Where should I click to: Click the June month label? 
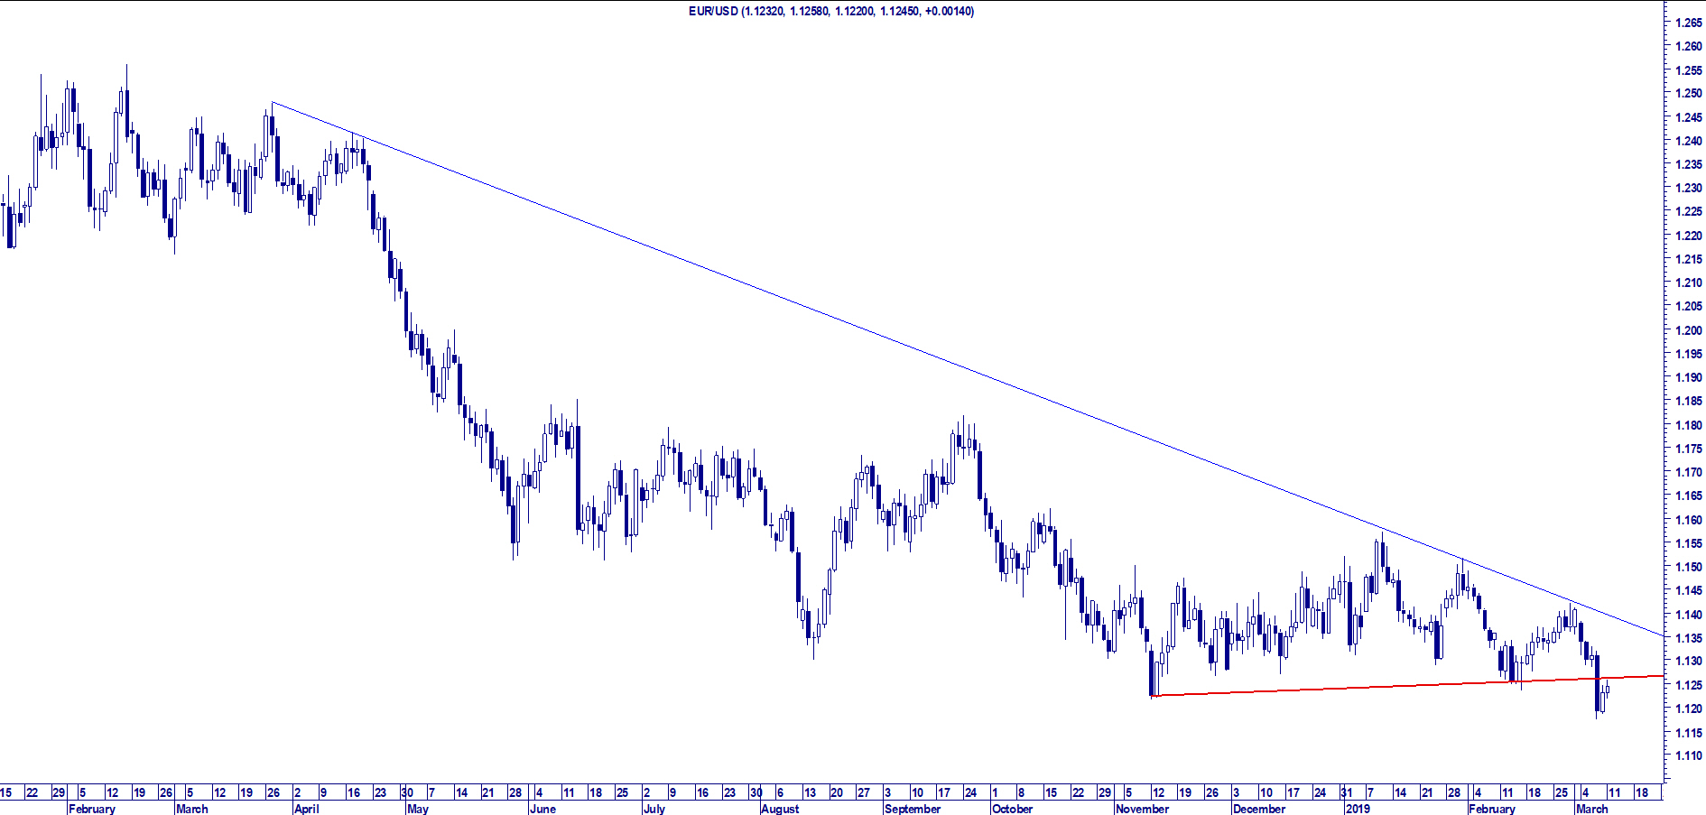point(543,809)
